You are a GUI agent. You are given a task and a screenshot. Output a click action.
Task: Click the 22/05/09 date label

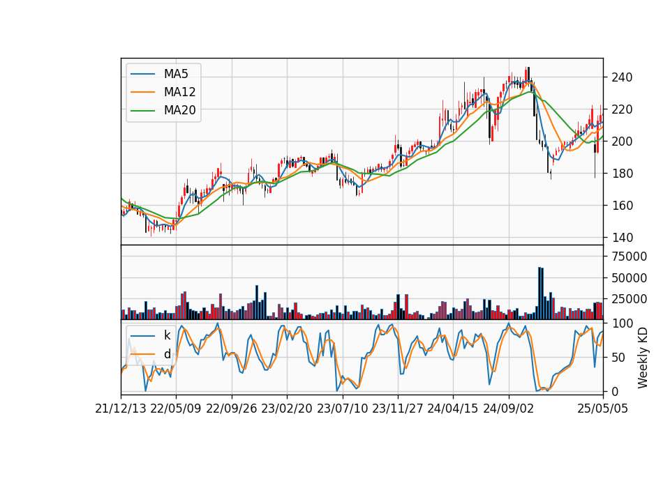pyautogui.click(x=176, y=409)
